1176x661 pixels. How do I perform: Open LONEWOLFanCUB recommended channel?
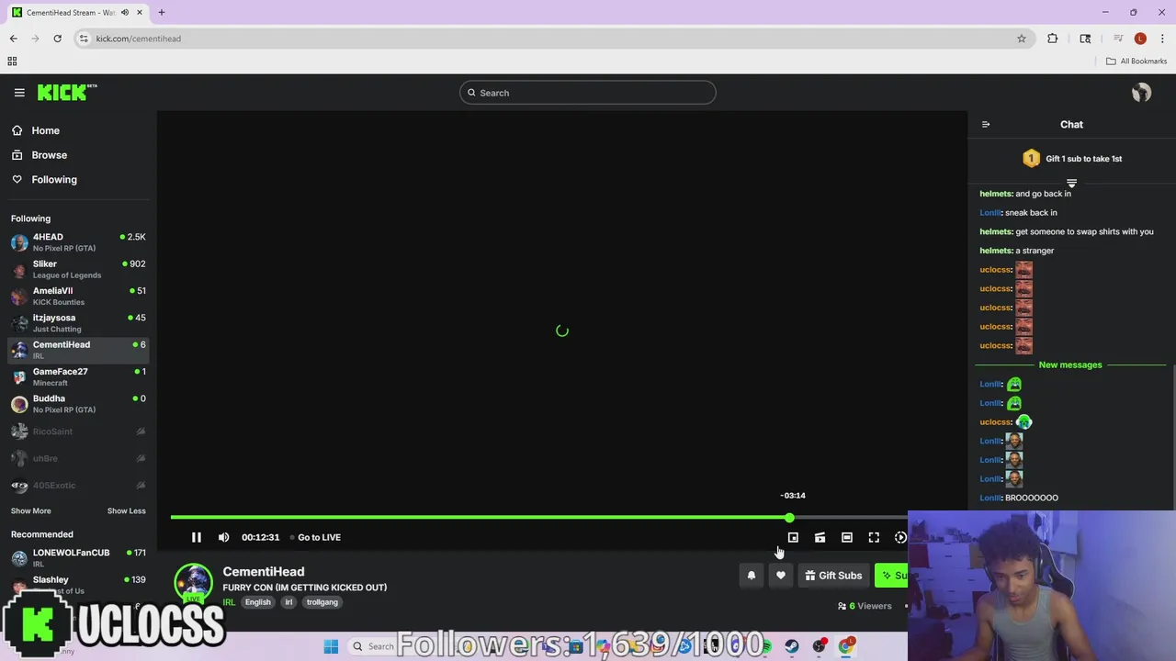pyautogui.click(x=78, y=558)
